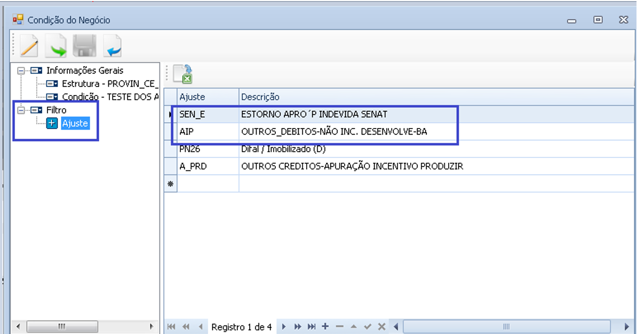Select the Ajuste tree item

[x=75, y=123]
